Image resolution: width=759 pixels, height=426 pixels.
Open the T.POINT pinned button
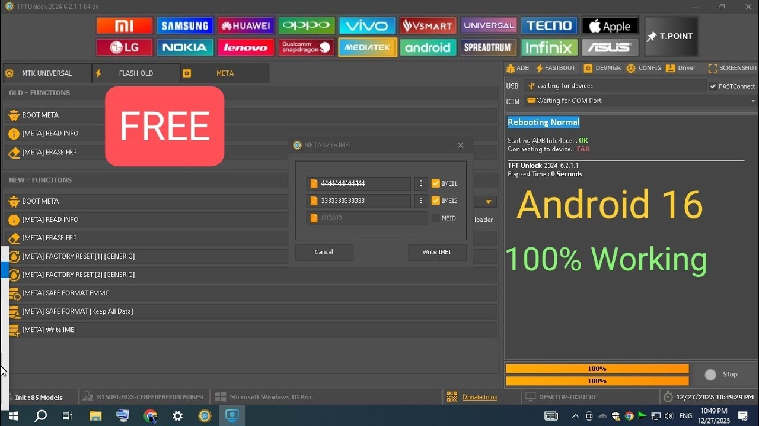(x=671, y=37)
